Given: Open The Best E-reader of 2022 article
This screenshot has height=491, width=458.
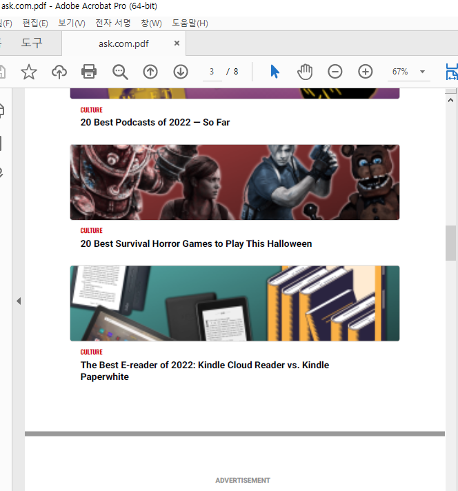Looking at the screenshot, I should (x=205, y=371).
